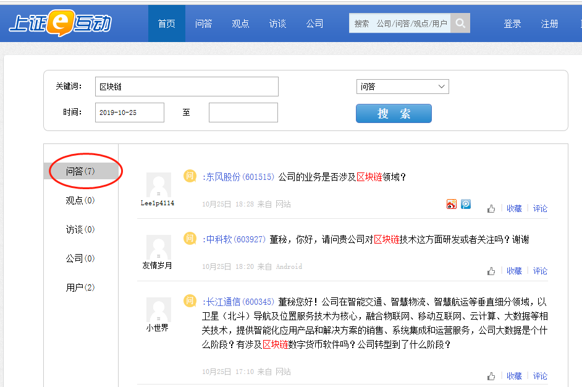This screenshot has width=582, height=387.
Task: Click the orange 问 badge on first question
Action: (187, 176)
